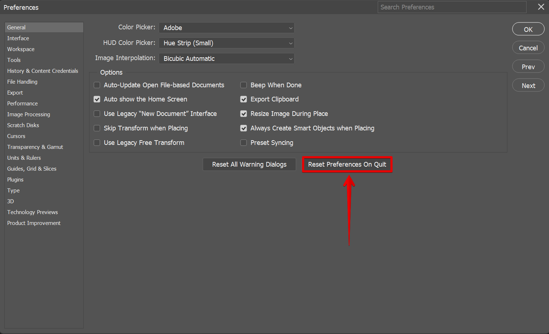This screenshot has height=334, width=549.
Task: Switch to the Interface preferences category
Action: click(x=18, y=38)
